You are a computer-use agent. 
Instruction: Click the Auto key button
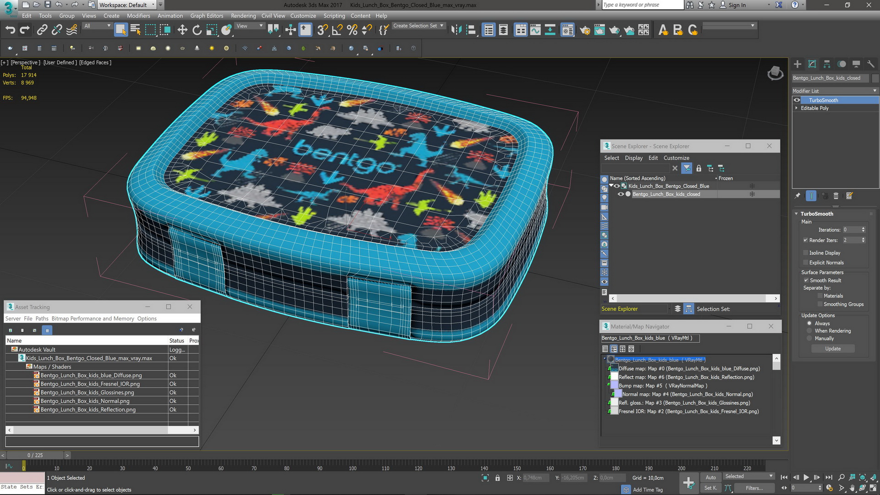pos(710,477)
